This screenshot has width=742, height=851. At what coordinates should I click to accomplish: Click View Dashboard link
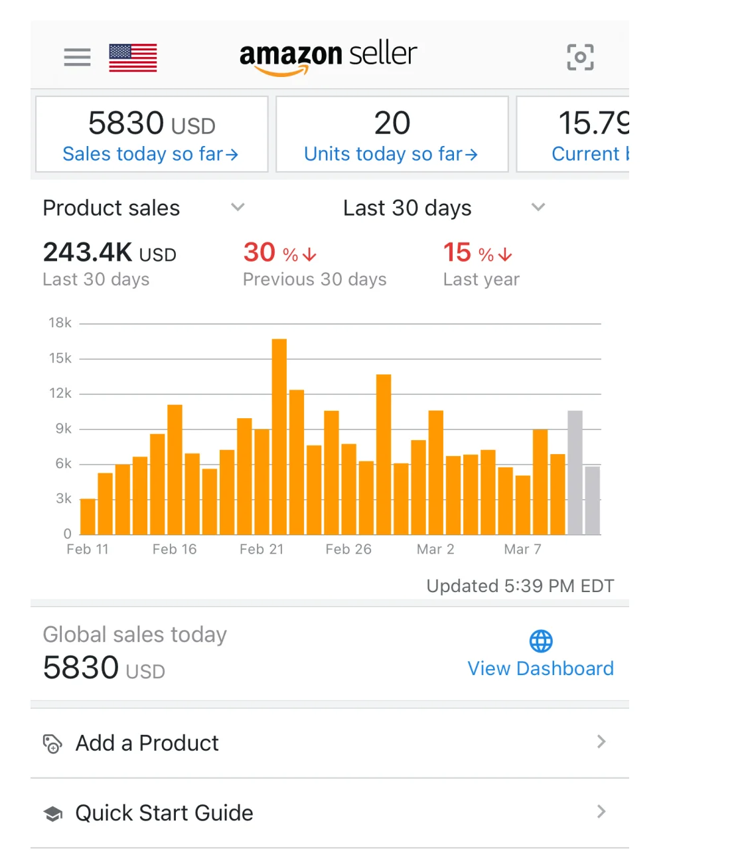[x=540, y=668]
